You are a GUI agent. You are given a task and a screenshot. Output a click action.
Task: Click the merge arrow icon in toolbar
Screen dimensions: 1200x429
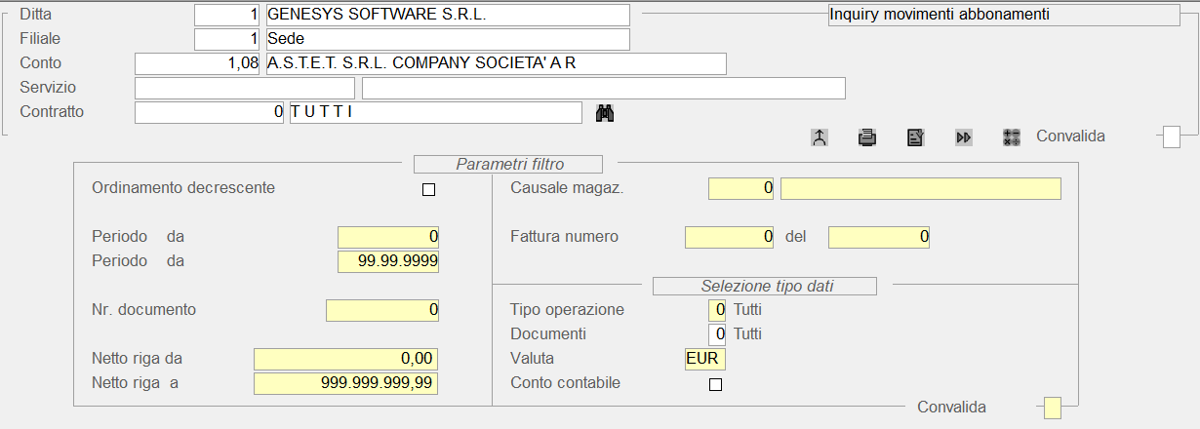coord(820,137)
